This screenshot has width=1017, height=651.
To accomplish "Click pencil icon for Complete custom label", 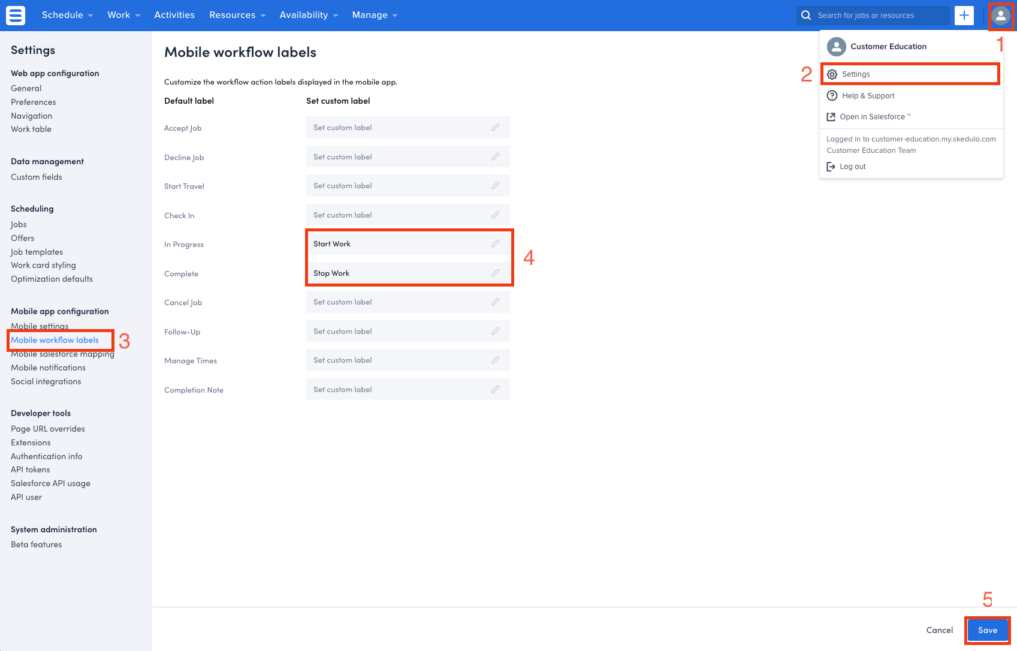I will [x=495, y=273].
